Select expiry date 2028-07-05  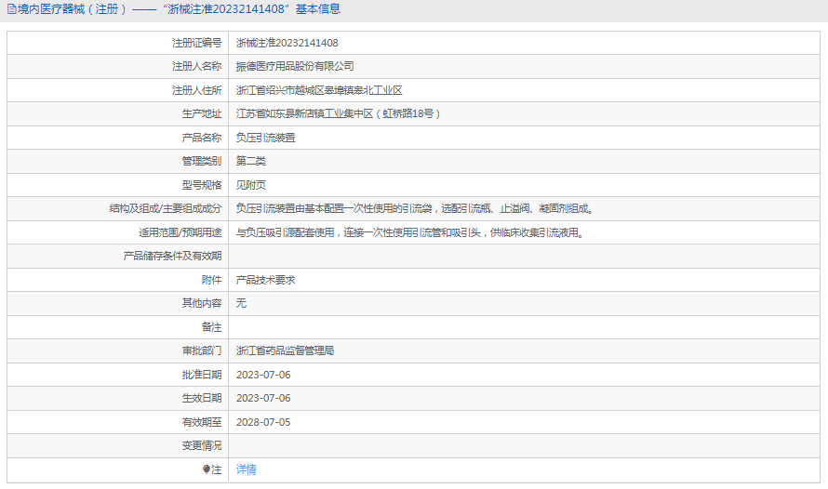[263, 422]
